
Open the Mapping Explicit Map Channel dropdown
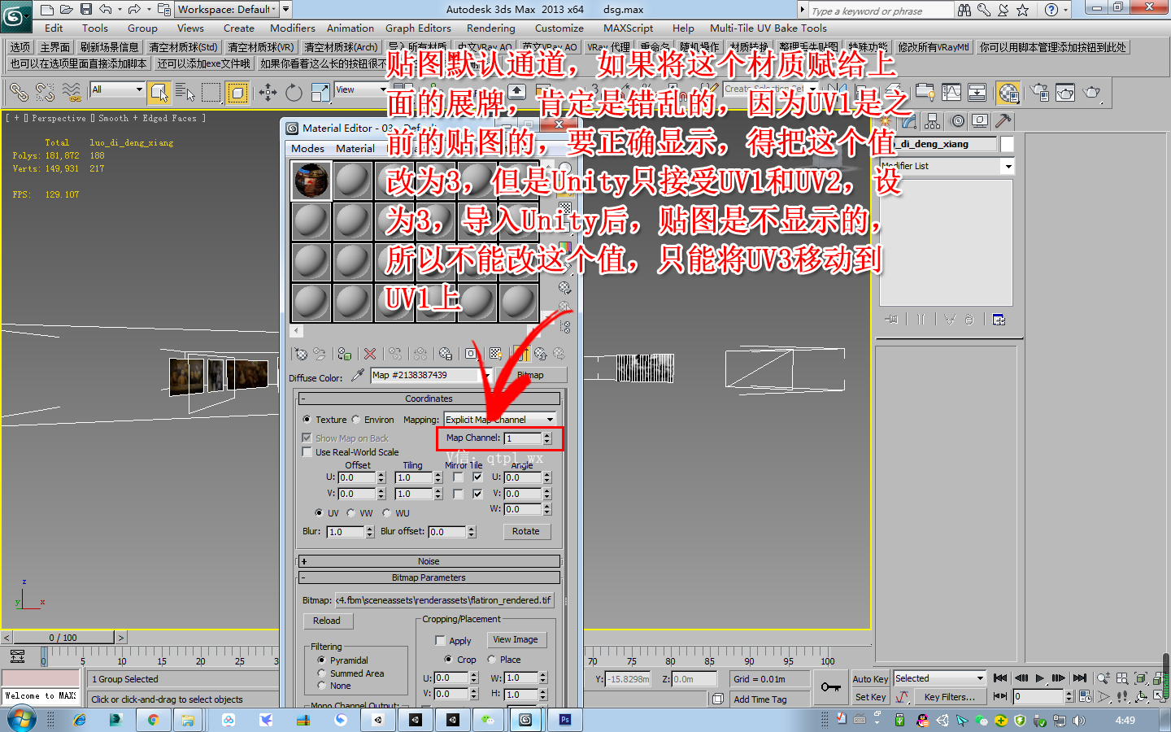coord(500,420)
